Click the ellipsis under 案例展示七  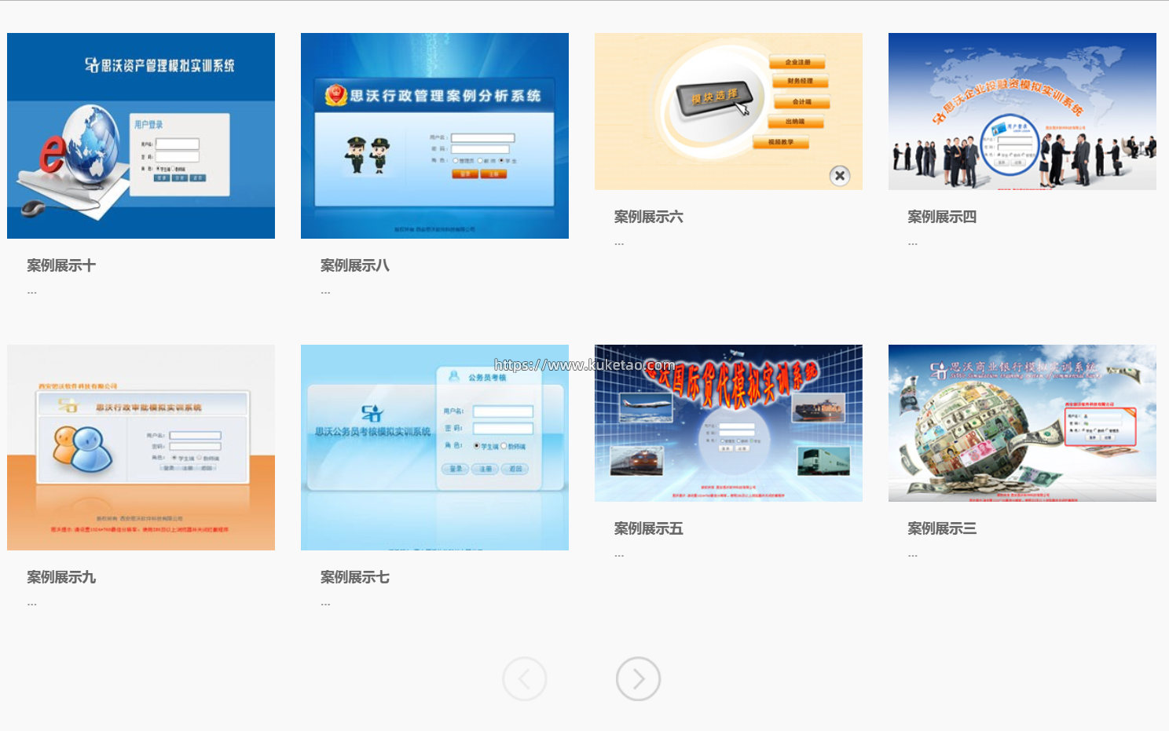click(325, 604)
